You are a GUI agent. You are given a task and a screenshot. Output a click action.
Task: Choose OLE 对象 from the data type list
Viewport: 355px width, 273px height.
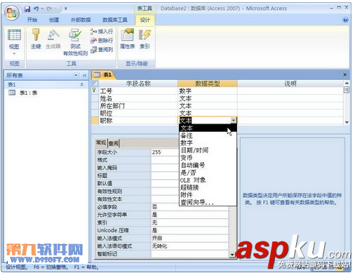208,180
